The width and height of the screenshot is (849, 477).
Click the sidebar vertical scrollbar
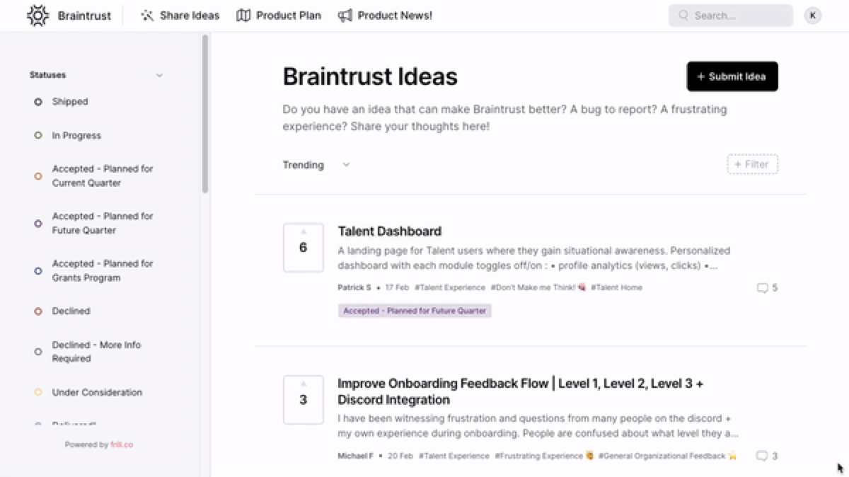205,113
